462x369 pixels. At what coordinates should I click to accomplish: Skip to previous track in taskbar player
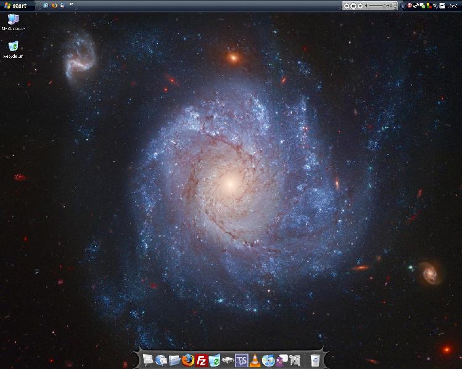click(x=347, y=6)
